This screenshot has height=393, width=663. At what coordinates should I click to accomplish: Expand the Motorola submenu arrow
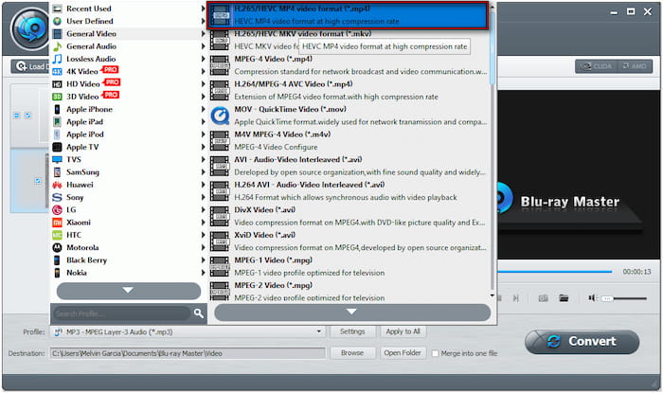[x=203, y=247]
